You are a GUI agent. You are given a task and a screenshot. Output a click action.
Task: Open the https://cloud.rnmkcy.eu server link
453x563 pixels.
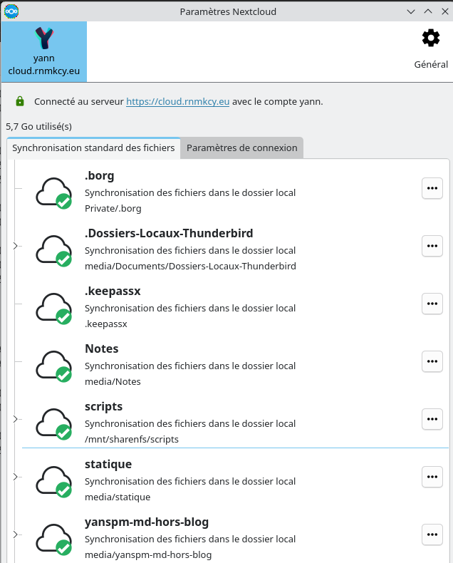[x=177, y=101]
